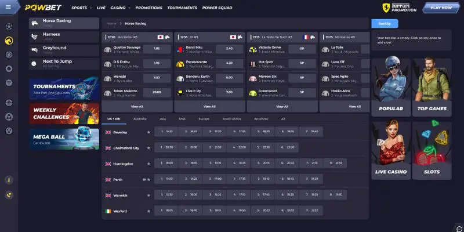Open Power Squad in top navigation
464x232 pixels.
click(217, 8)
